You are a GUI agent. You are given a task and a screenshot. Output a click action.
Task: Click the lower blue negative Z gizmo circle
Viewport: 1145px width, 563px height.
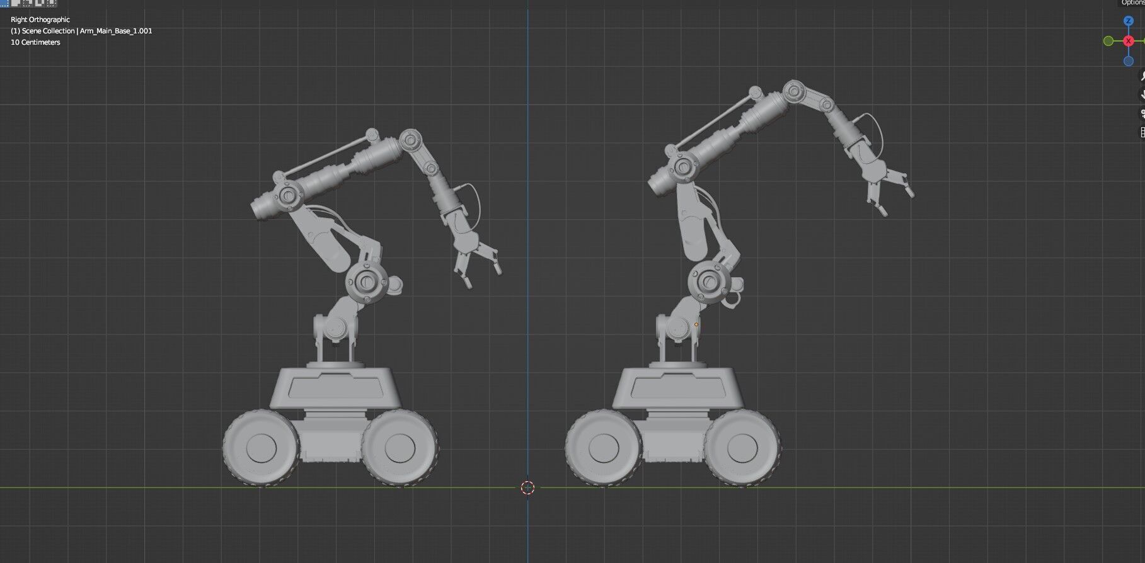coord(1129,61)
